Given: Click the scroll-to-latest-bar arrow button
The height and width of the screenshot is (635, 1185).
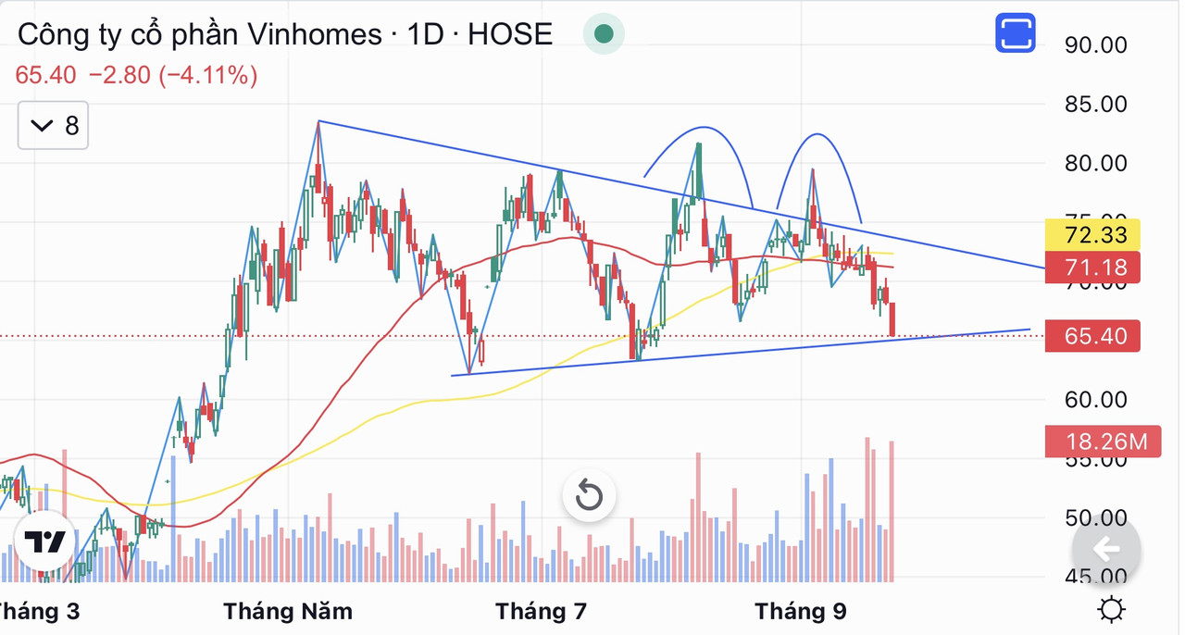Looking at the screenshot, I should click(1106, 550).
